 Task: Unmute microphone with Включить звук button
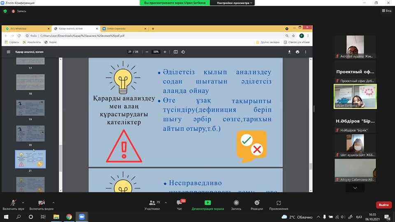[13, 205]
